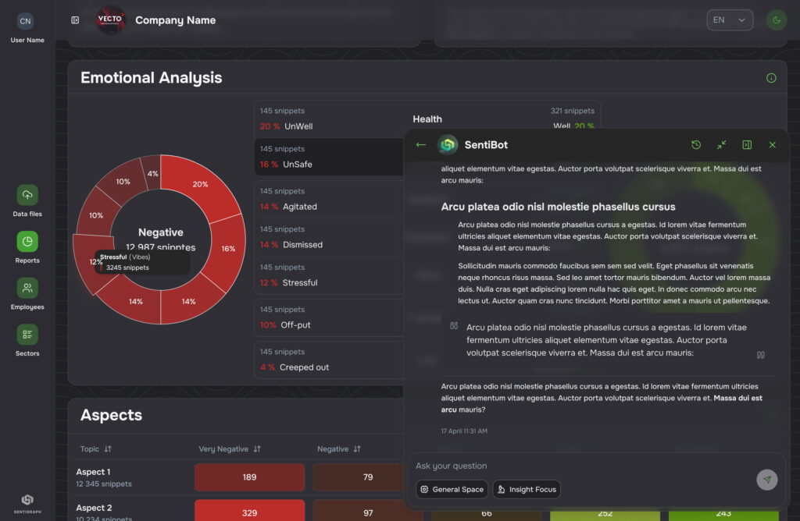Toggle the General Space chat mode
Viewport: 800px width, 521px height.
[452, 490]
